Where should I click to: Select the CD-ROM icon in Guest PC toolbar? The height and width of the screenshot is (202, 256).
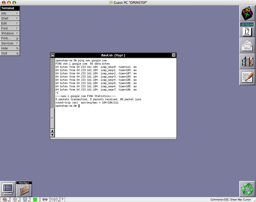coord(14,199)
